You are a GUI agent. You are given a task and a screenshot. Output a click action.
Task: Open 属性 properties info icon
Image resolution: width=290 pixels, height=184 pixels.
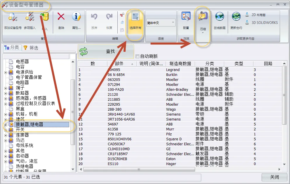[x=77, y=17]
